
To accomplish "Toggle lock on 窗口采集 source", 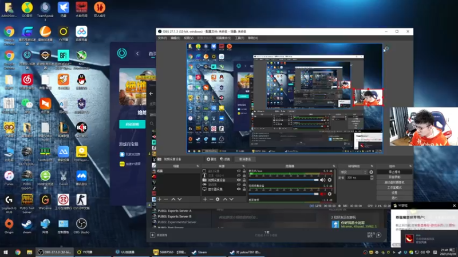I will click(244, 171).
